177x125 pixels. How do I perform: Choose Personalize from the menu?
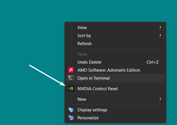click(x=88, y=118)
